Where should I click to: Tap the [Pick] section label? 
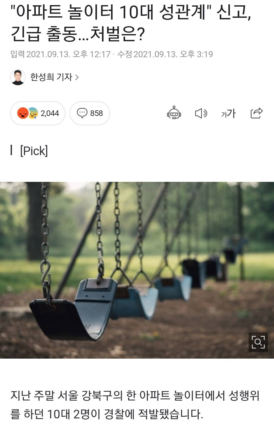tap(34, 151)
